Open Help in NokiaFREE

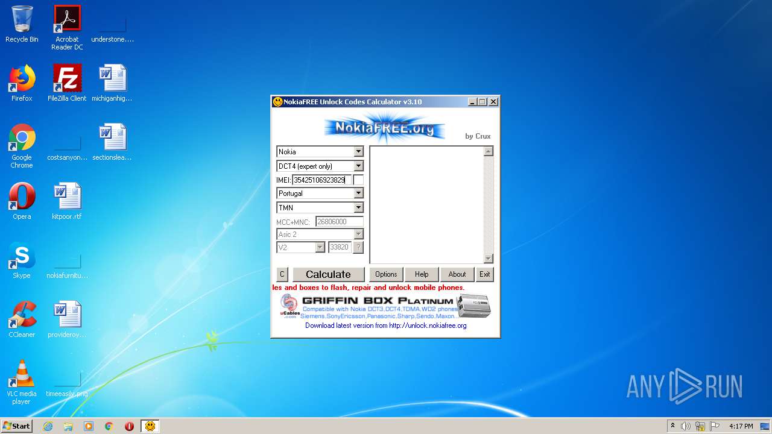(422, 274)
